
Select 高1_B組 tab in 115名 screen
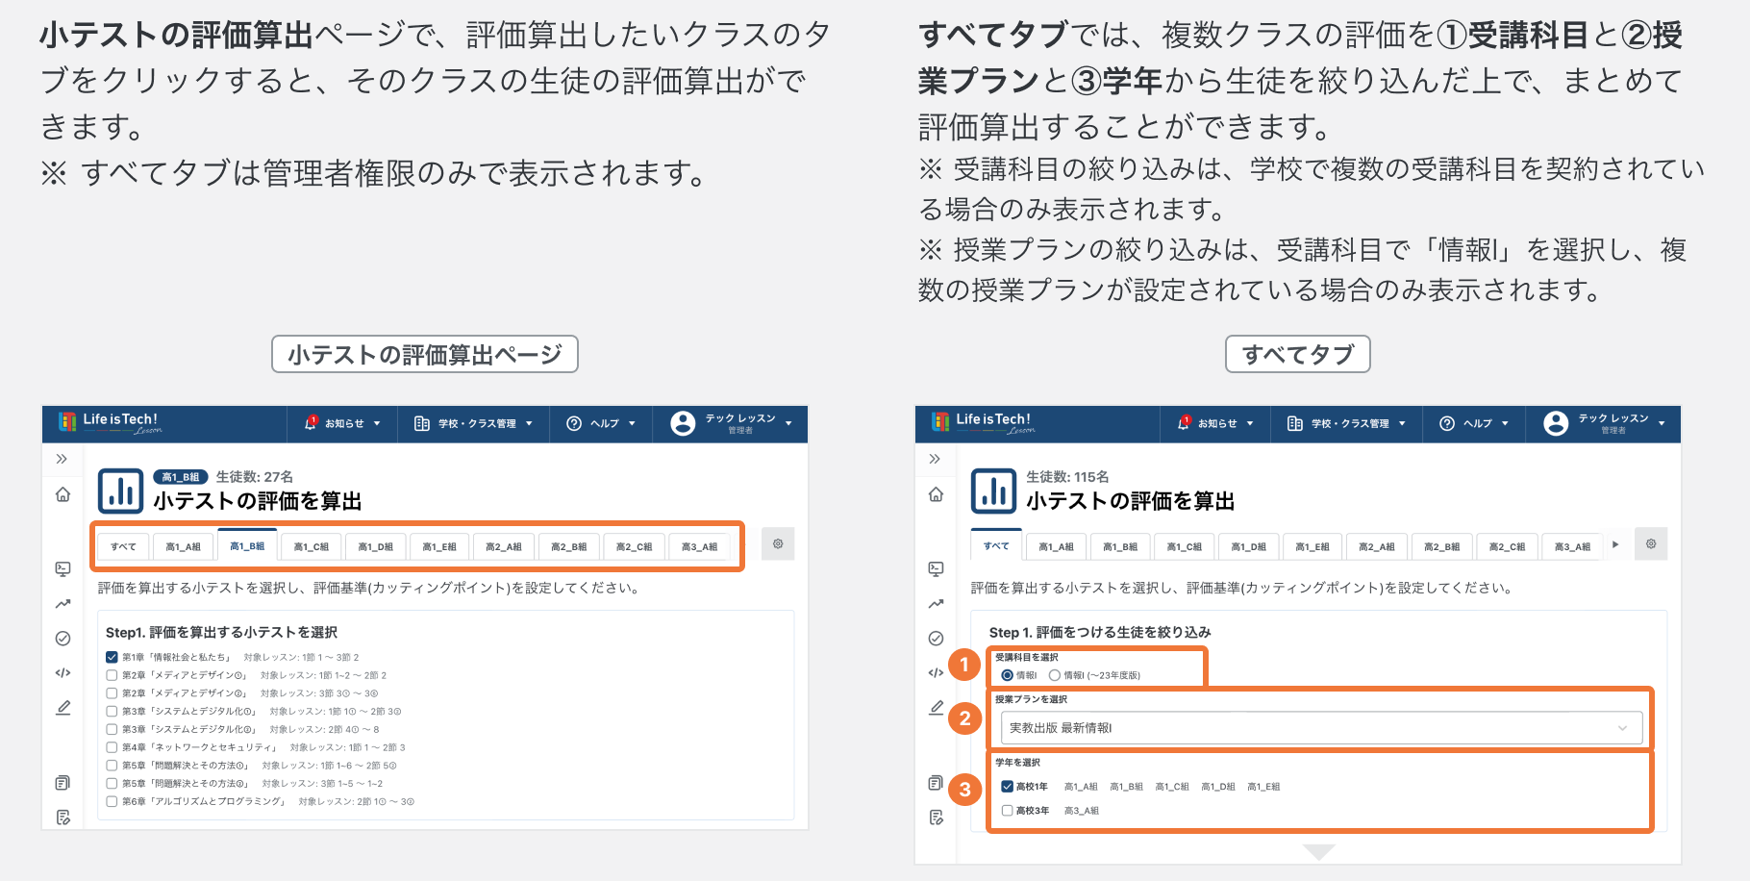click(1120, 546)
